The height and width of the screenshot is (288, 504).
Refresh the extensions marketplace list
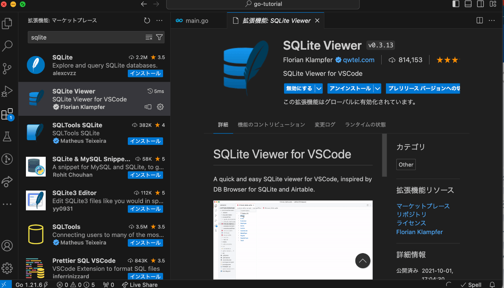pos(147,20)
